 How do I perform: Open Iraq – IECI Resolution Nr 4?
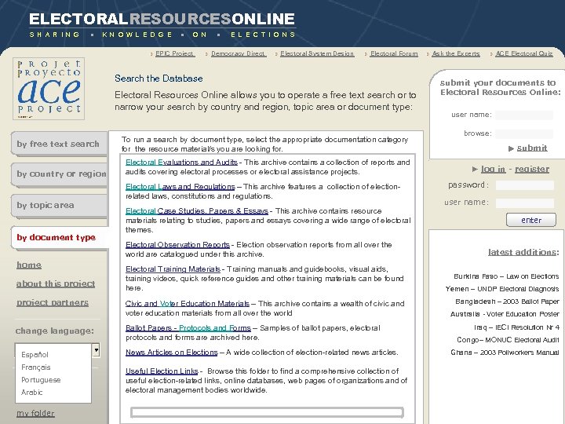click(516, 327)
